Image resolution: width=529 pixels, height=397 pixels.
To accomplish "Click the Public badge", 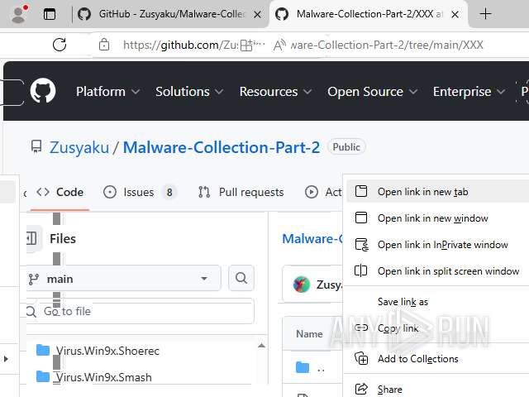I will (346, 147).
